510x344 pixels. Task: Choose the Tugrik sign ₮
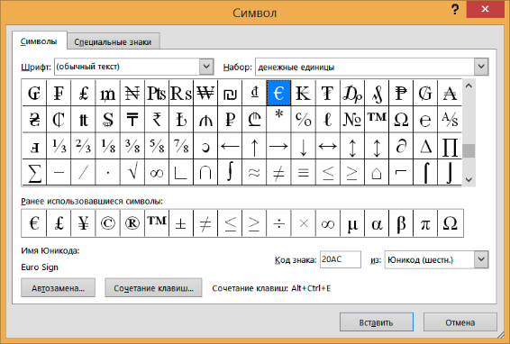[x=327, y=93]
